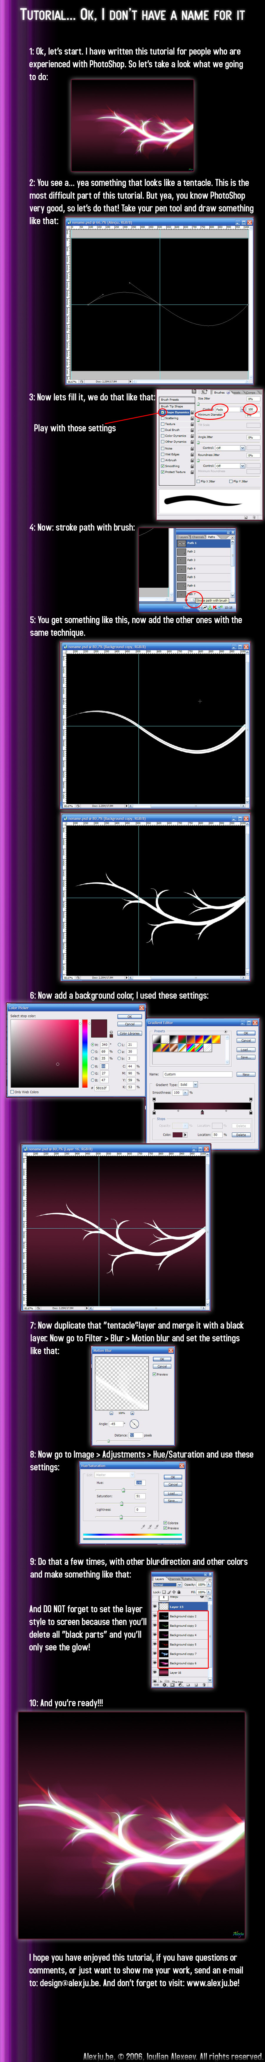Click the padlock icon beside Texture
This screenshot has width=265, height=2062.
click(x=192, y=424)
